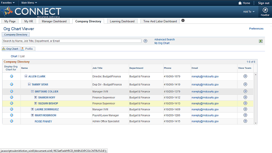View team of Brittanie Collier
272x153 pixels.
click(x=245, y=91)
